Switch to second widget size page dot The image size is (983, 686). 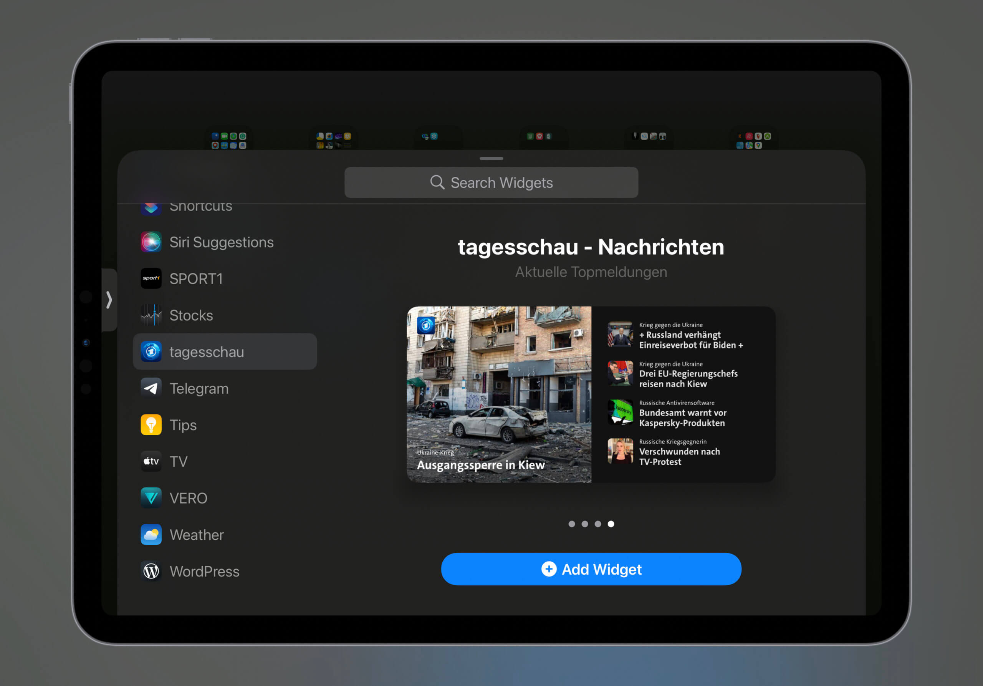coord(585,524)
